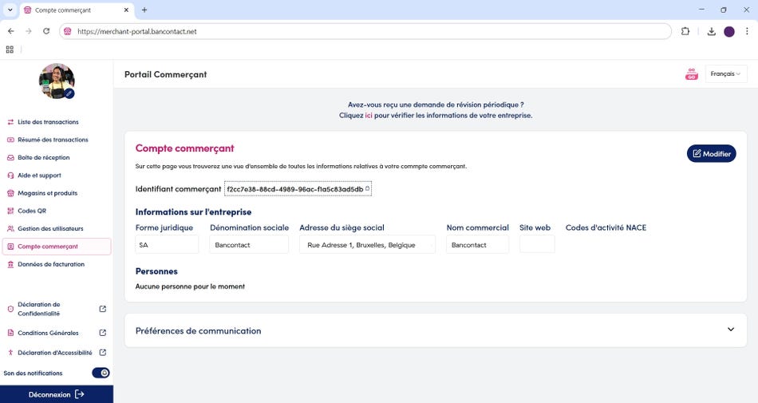
Task: Reload the page with refresh icon
Action: [46, 31]
